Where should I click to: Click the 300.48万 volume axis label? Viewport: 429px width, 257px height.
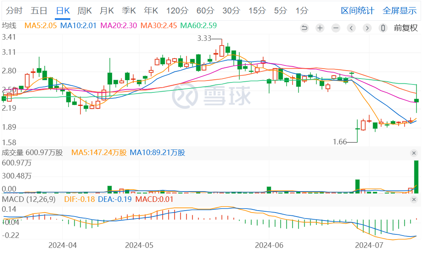click(17, 176)
